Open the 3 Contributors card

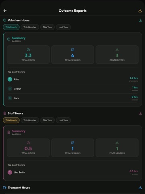117,55
